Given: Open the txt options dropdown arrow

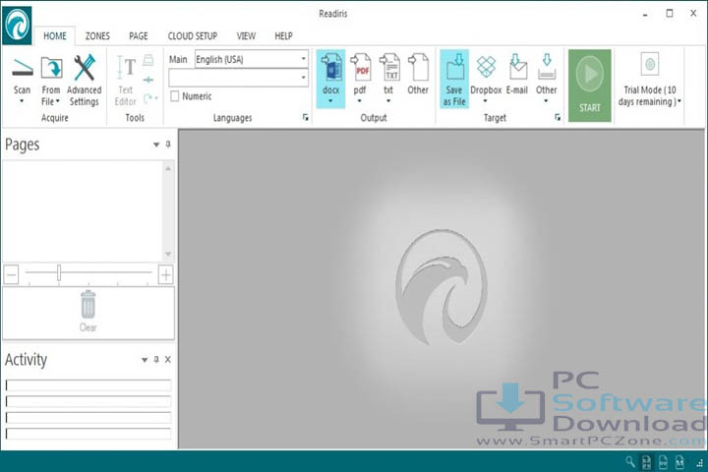Looking at the screenshot, I should pyautogui.click(x=388, y=100).
